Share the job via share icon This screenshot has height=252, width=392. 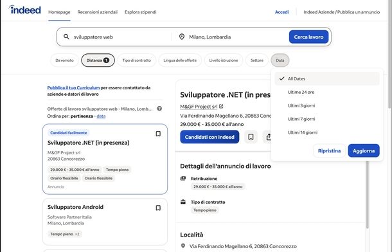coord(269,137)
